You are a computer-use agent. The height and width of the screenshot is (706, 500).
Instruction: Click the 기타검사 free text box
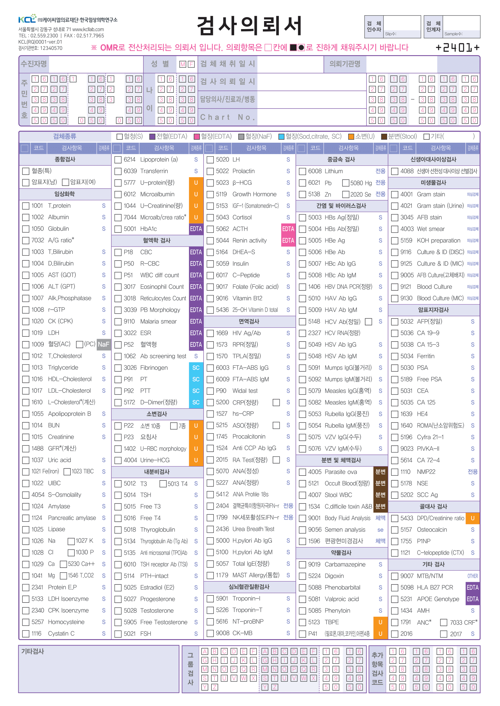99,669
